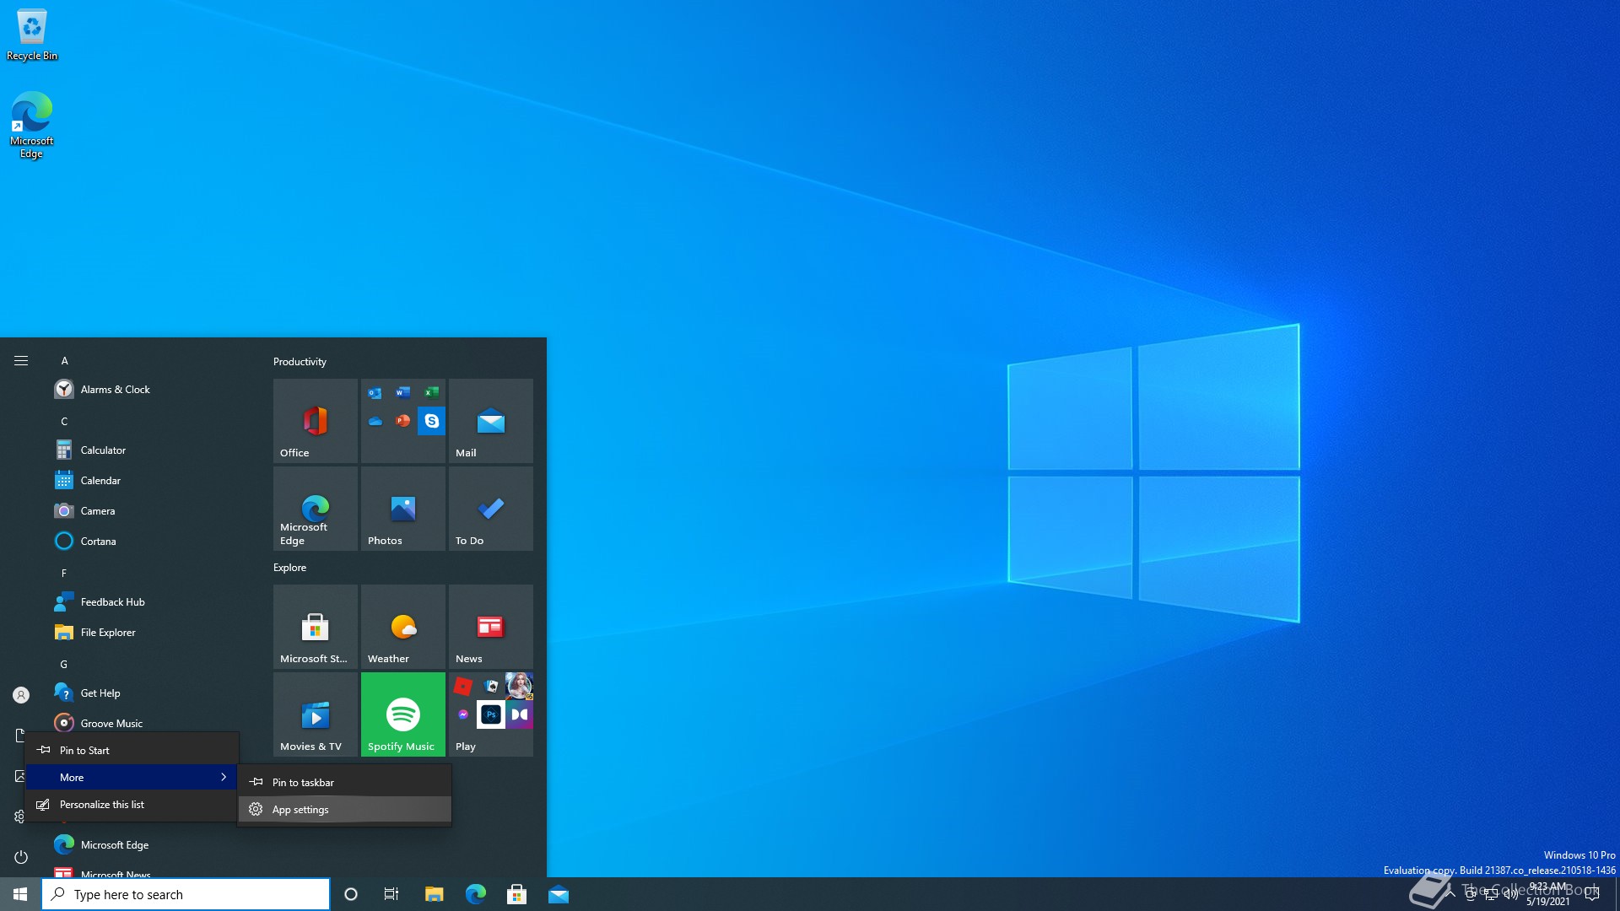Viewport: 1620px width, 911px height.
Task: Open the user account button
Action: [x=21, y=695]
